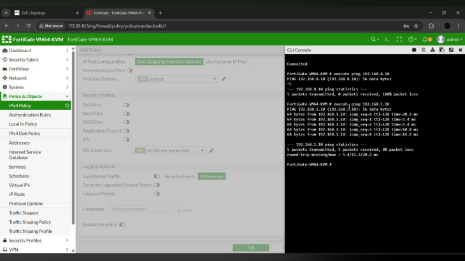Expand the Security Profiles menu
This screenshot has height=261, width=465.
(35, 240)
